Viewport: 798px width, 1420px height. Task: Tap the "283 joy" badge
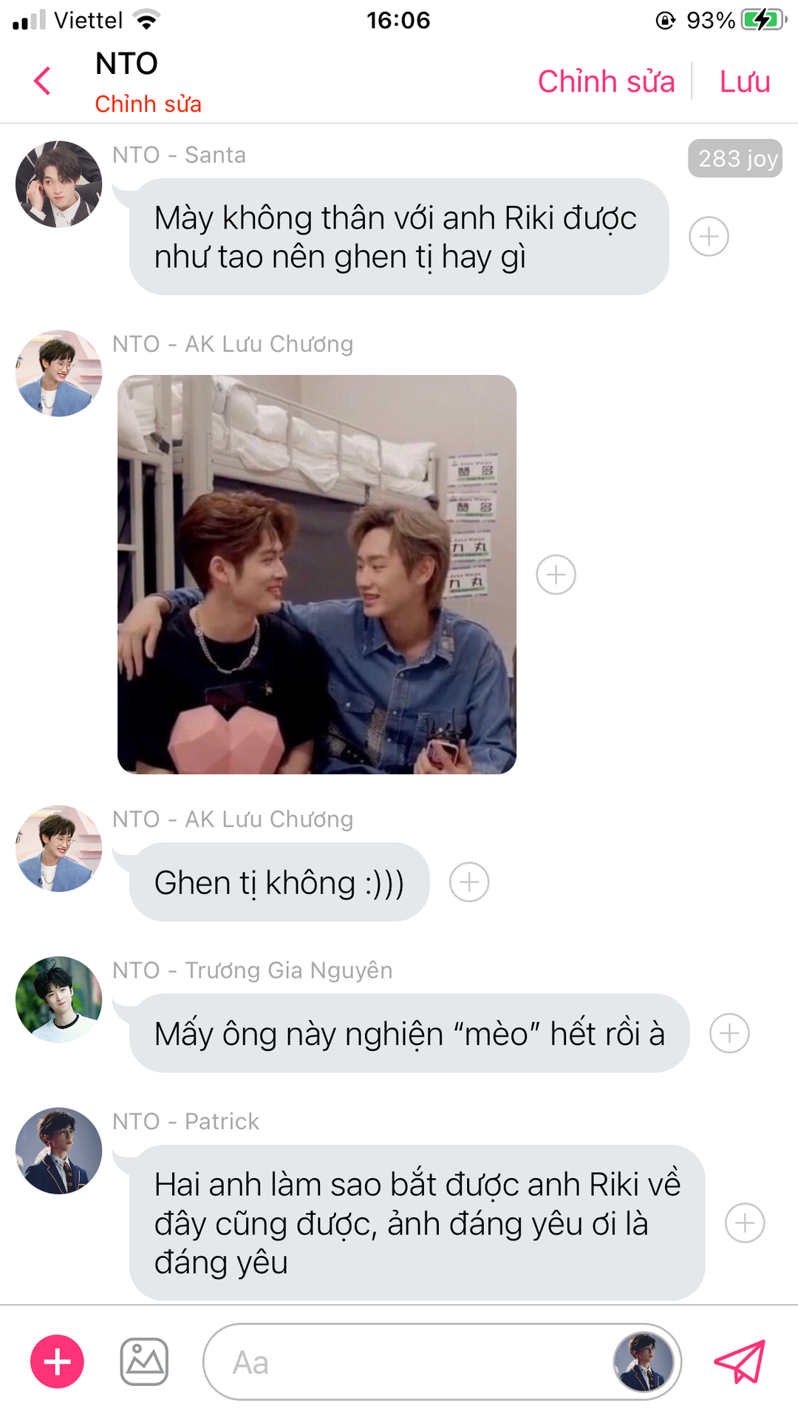coord(735,158)
